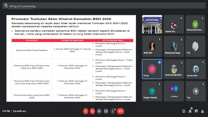Click the present now screen-share button
208x117 pixels.
pyautogui.click(x=106, y=111)
